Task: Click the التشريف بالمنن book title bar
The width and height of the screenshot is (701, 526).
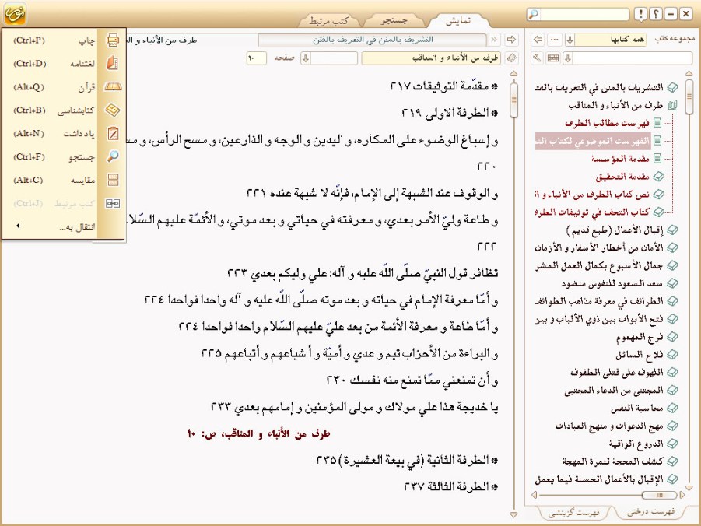Action: [373, 40]
